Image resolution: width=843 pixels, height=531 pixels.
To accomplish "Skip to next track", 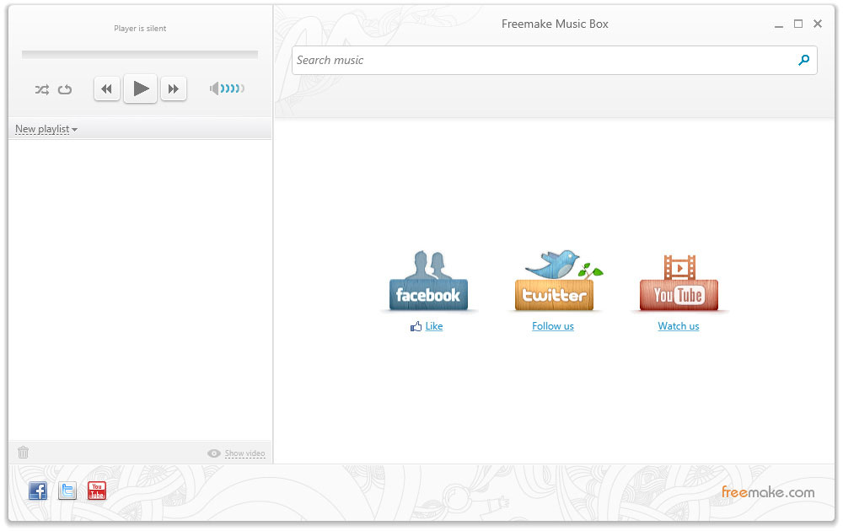I will click(x=173, y=88).
